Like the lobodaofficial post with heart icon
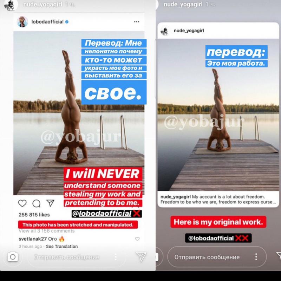This screenshot has height=281, width=281. point(22,203)
